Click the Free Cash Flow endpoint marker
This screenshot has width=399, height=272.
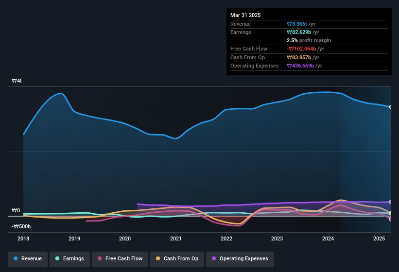coord(391,219)
